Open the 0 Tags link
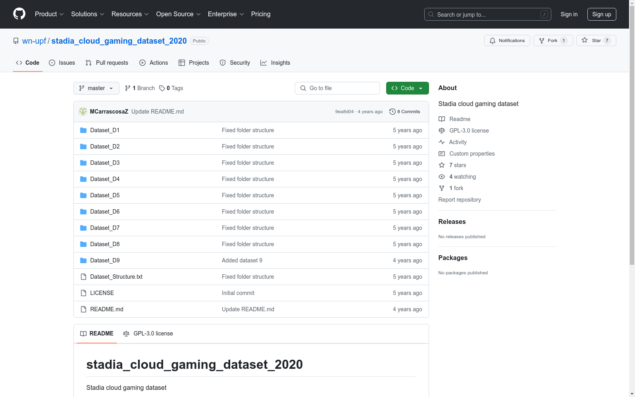Image resolution: width=635 pixels, height=397 pixels. point(171,88)
